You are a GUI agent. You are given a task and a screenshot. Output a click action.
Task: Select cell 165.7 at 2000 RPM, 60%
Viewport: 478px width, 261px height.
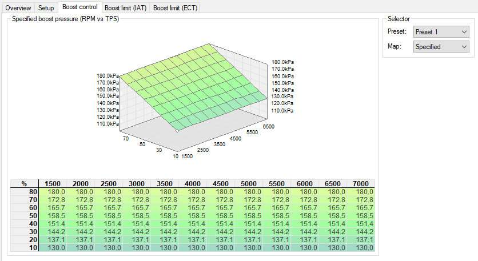(81, 208)
